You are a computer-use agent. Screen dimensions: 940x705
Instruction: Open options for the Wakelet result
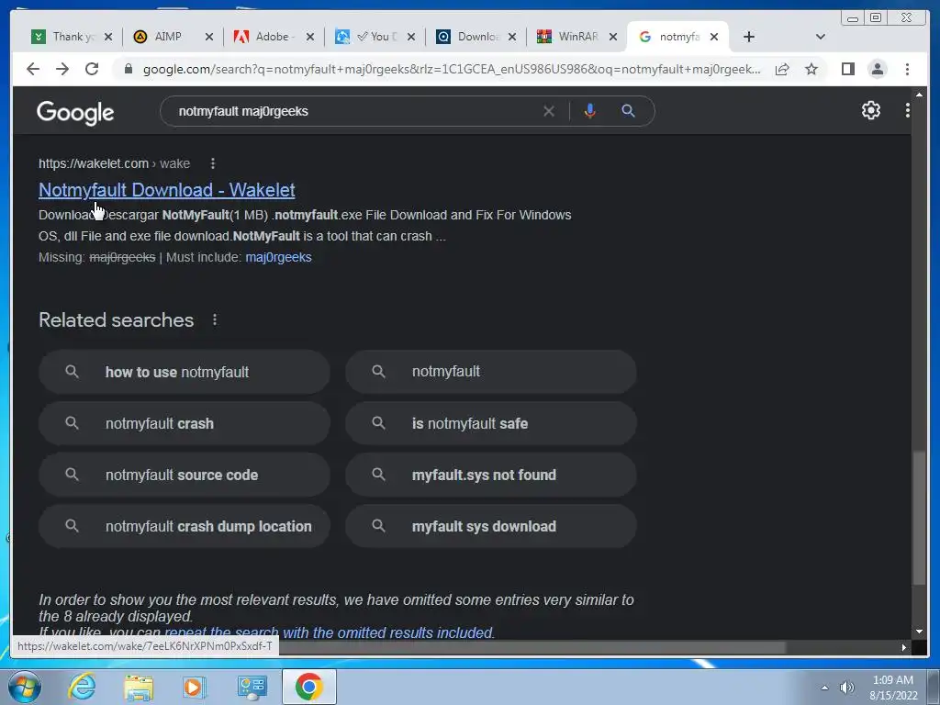[213, 163]
